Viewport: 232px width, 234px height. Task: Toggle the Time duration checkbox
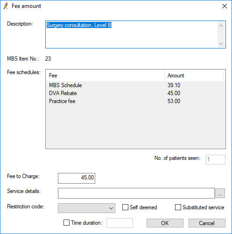coord(66,223)
